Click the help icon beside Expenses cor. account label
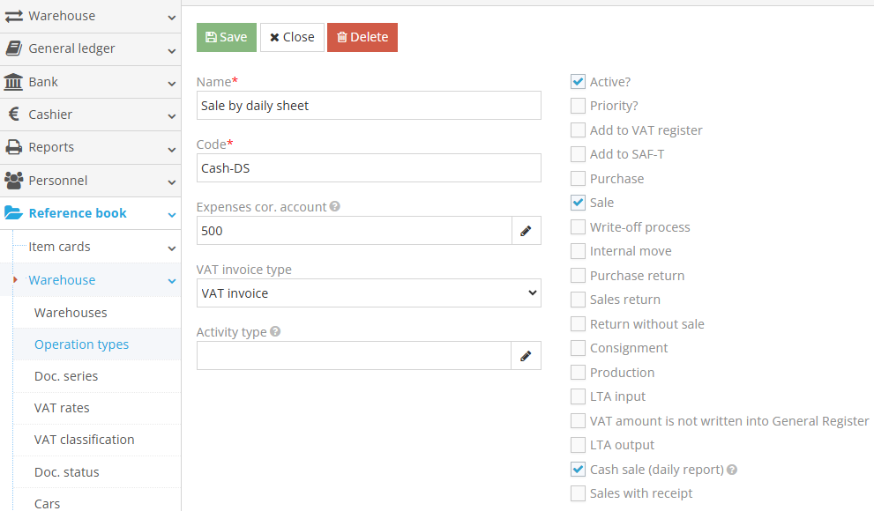The image size is (874, 511). 334,207
